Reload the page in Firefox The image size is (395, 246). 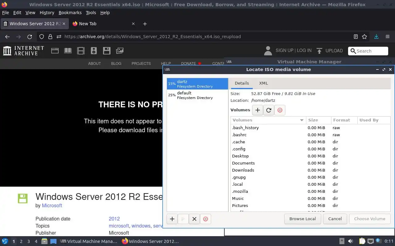coord(30,37)
